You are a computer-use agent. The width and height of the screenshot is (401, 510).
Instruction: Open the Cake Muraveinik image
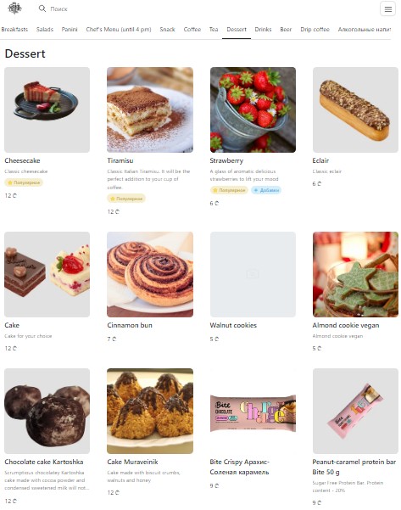click(150, 411)
